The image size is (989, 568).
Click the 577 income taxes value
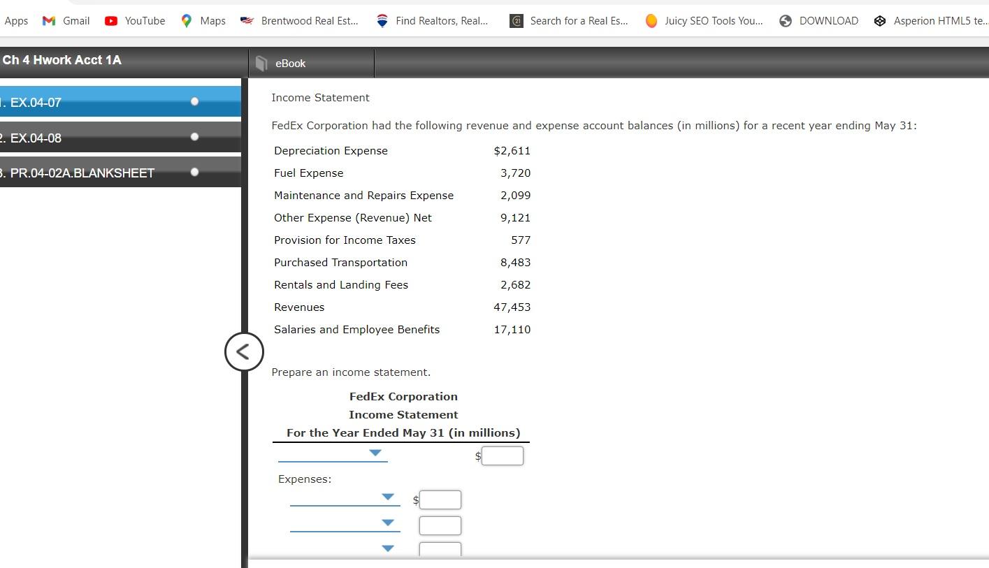coord(521,240)
